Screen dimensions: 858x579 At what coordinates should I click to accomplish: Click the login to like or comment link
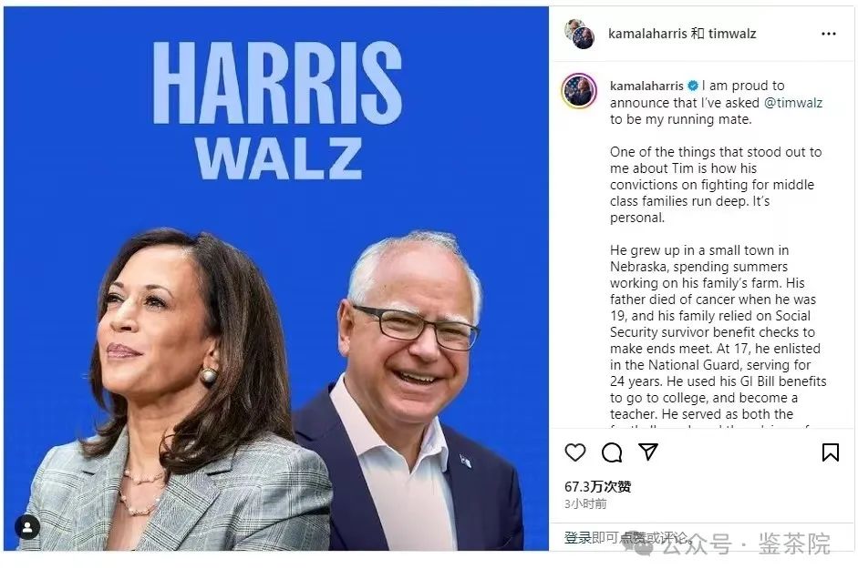[x=625, y=538]
